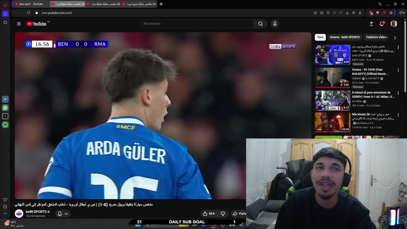Open the Windows Start button
Image resolution: width=407 pixels, height=229 pixels.
138,225
